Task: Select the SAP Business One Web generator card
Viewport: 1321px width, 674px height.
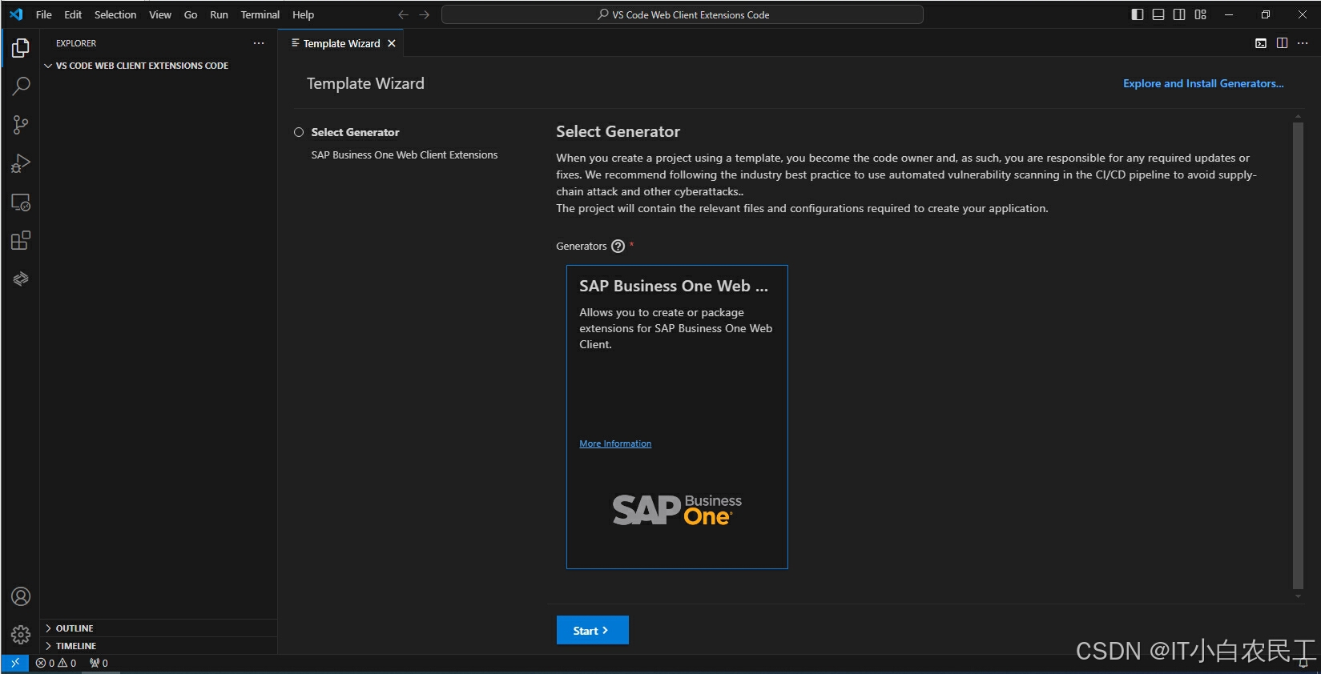Action: pyautogui.click(x=677, y=417)
